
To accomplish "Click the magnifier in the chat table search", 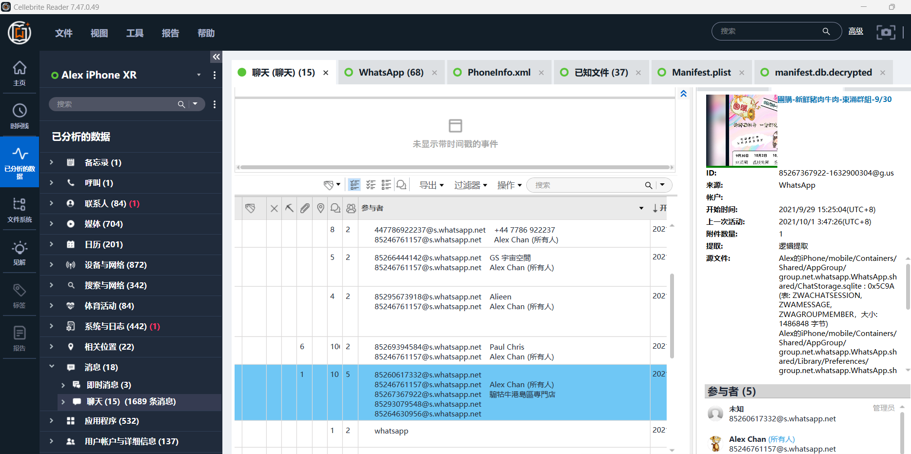I will 649,185.
